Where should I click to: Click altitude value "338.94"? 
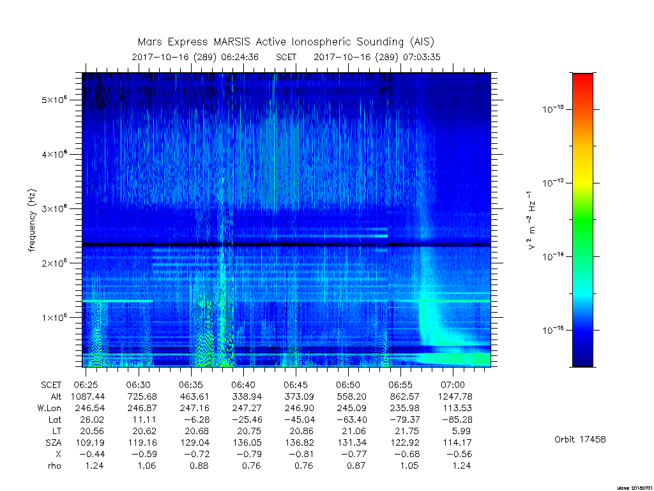coord(247,396)
